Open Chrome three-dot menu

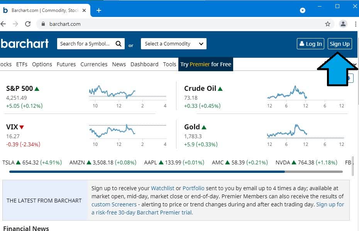356,24
